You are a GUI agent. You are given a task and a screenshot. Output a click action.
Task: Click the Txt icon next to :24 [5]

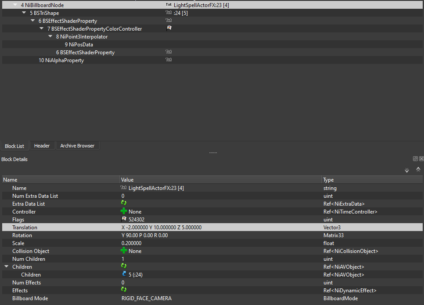point(169,12)
